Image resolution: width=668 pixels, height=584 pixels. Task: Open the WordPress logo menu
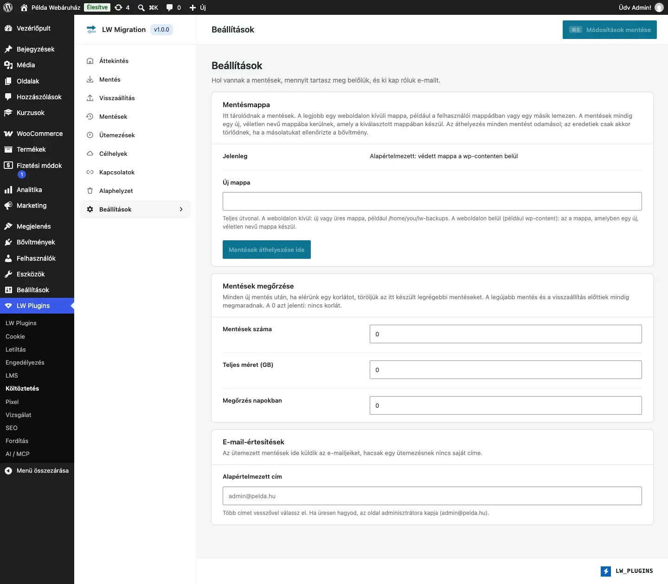[8, 7]
